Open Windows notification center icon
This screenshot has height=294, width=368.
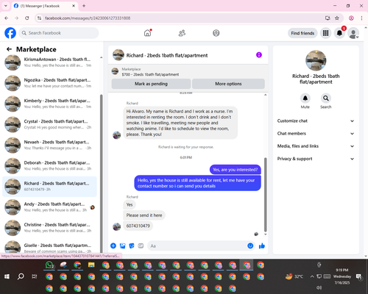[359, 276]
